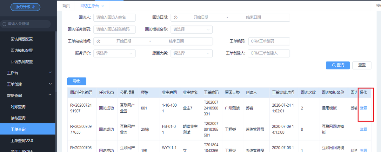Click the 工单创建人 input
Screen dimensions: 381x152
(269, 53)
